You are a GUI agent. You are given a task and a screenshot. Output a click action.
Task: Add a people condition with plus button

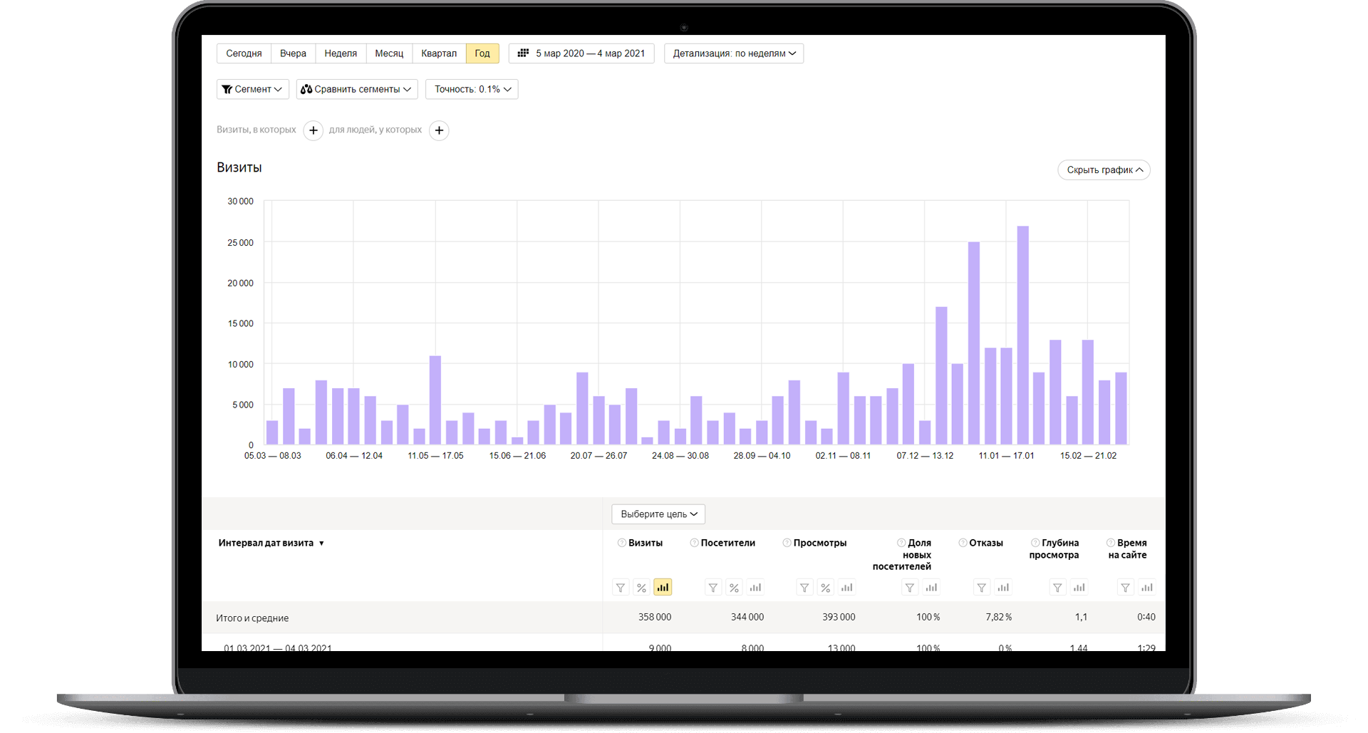(x=440, y=130)
